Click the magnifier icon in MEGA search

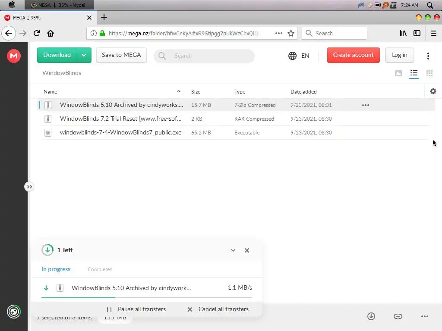coord(162,56)
